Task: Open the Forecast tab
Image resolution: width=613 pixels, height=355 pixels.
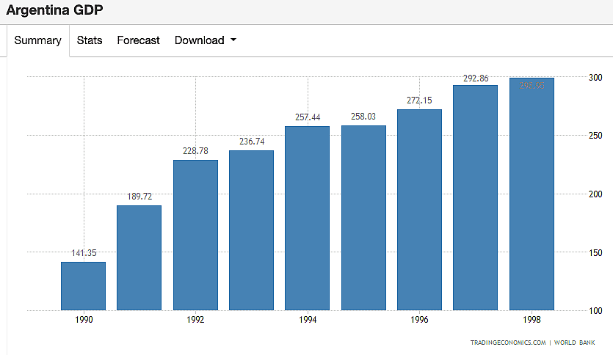Action: coord(138,40)
